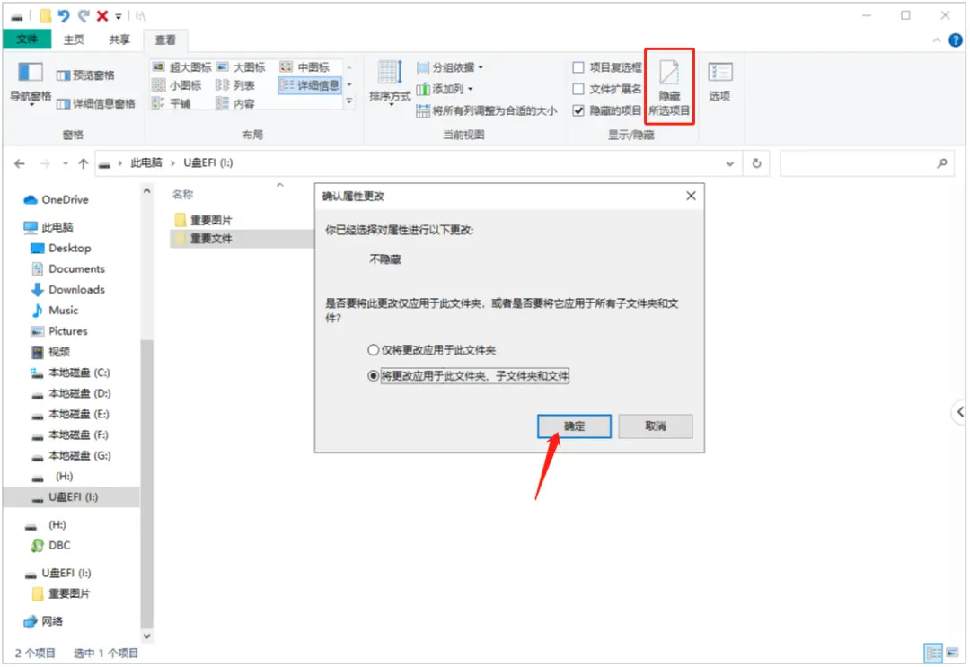The height and width of the screenshot is (667, 970).
Task: Click the Back navigation arrow
Action: (20, 163)
